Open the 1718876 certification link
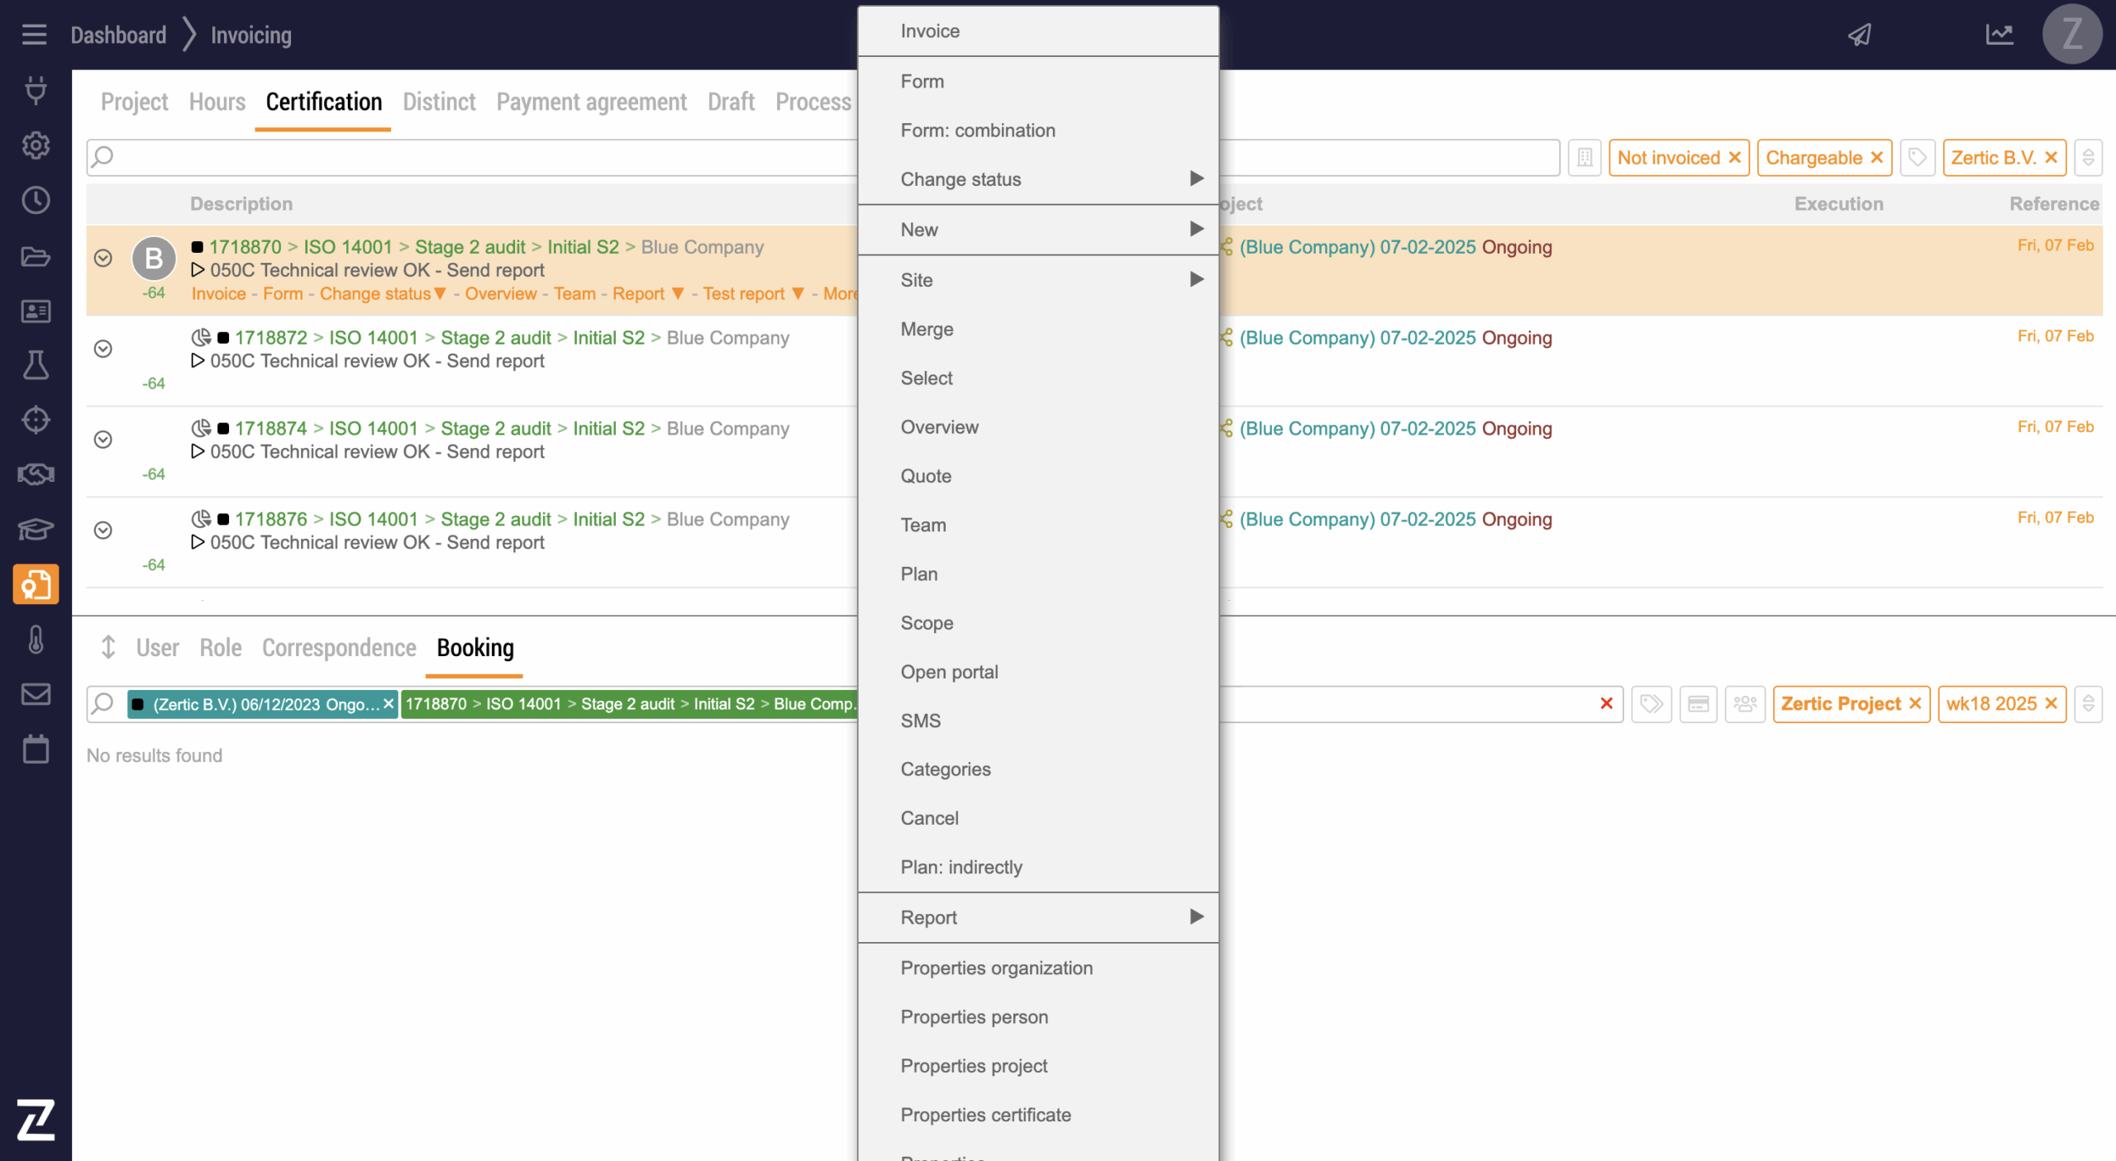 270,519
